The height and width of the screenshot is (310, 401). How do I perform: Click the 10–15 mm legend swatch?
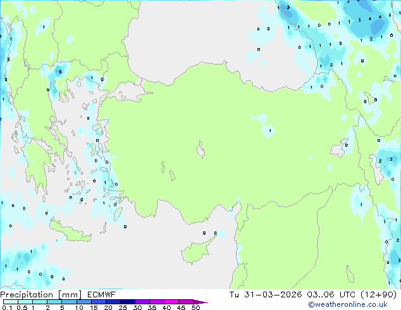83,302
